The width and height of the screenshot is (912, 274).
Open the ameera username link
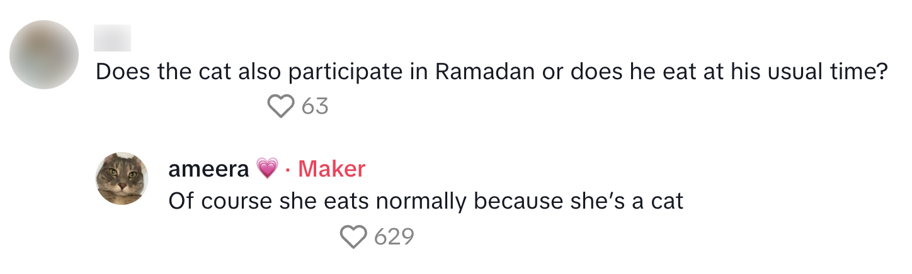(208, 168)
